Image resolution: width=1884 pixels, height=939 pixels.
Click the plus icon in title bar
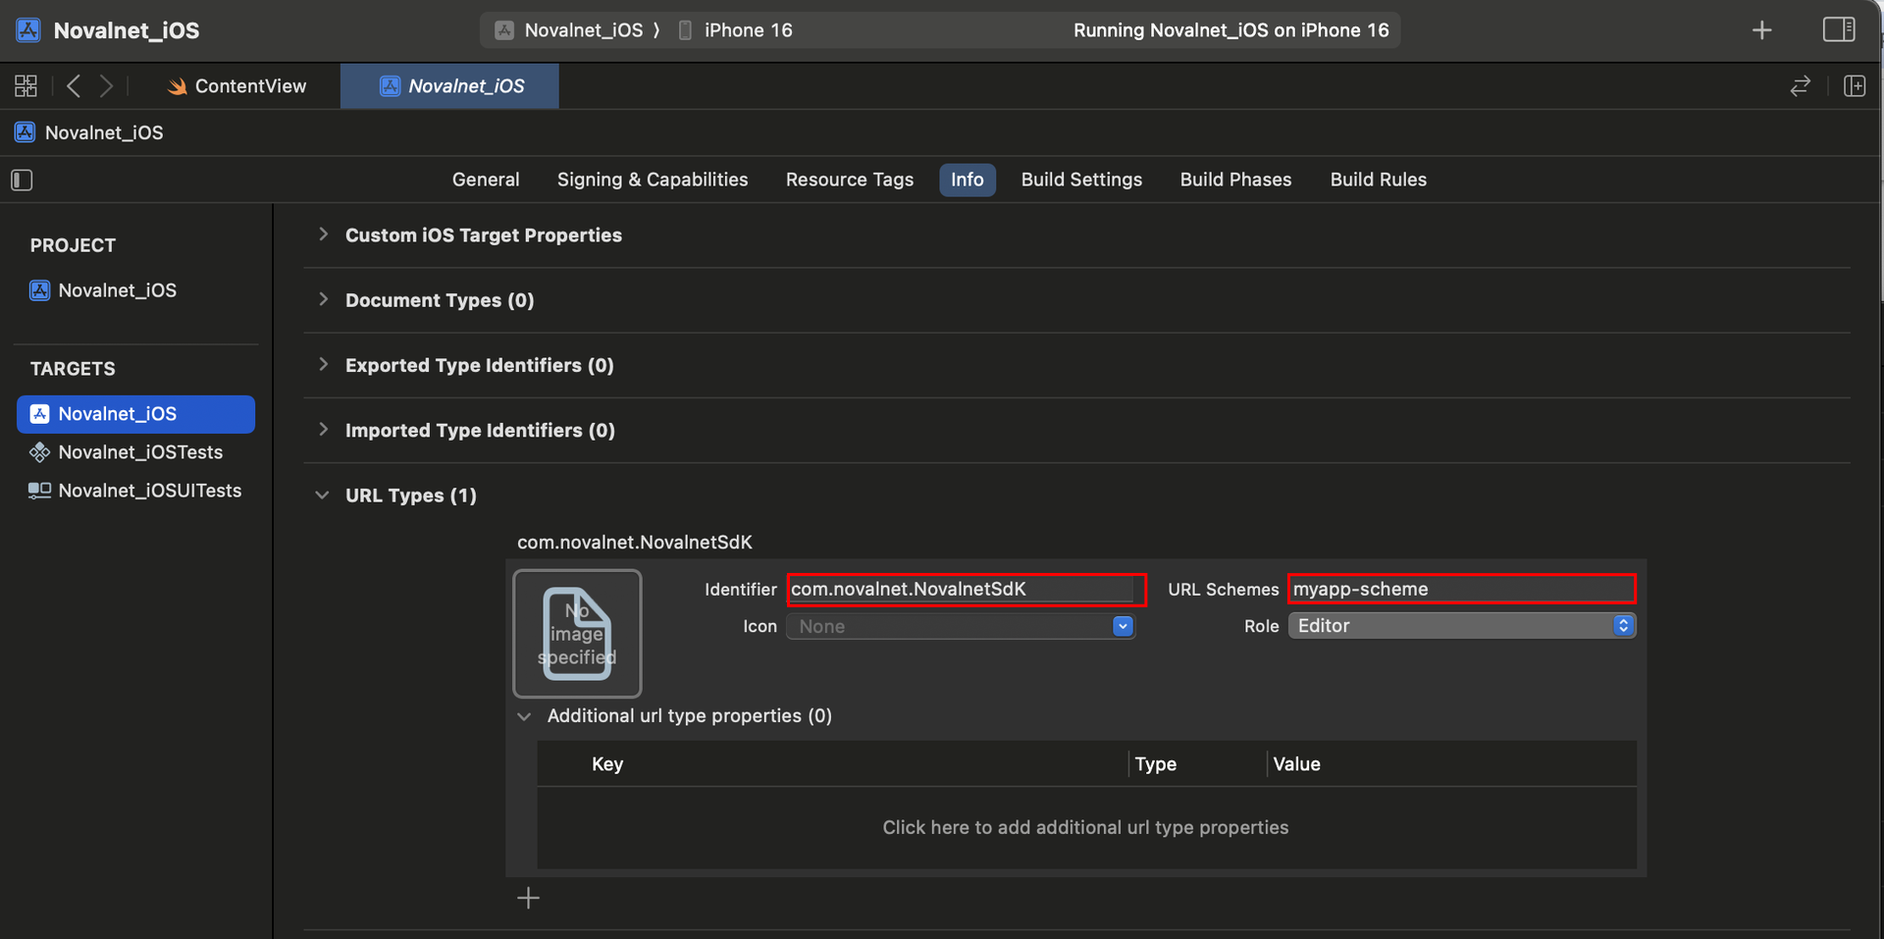pyautogui.click(x=1761, y=30)
